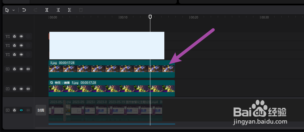Toggle the cyan eye on main track

tap(21, 110)
